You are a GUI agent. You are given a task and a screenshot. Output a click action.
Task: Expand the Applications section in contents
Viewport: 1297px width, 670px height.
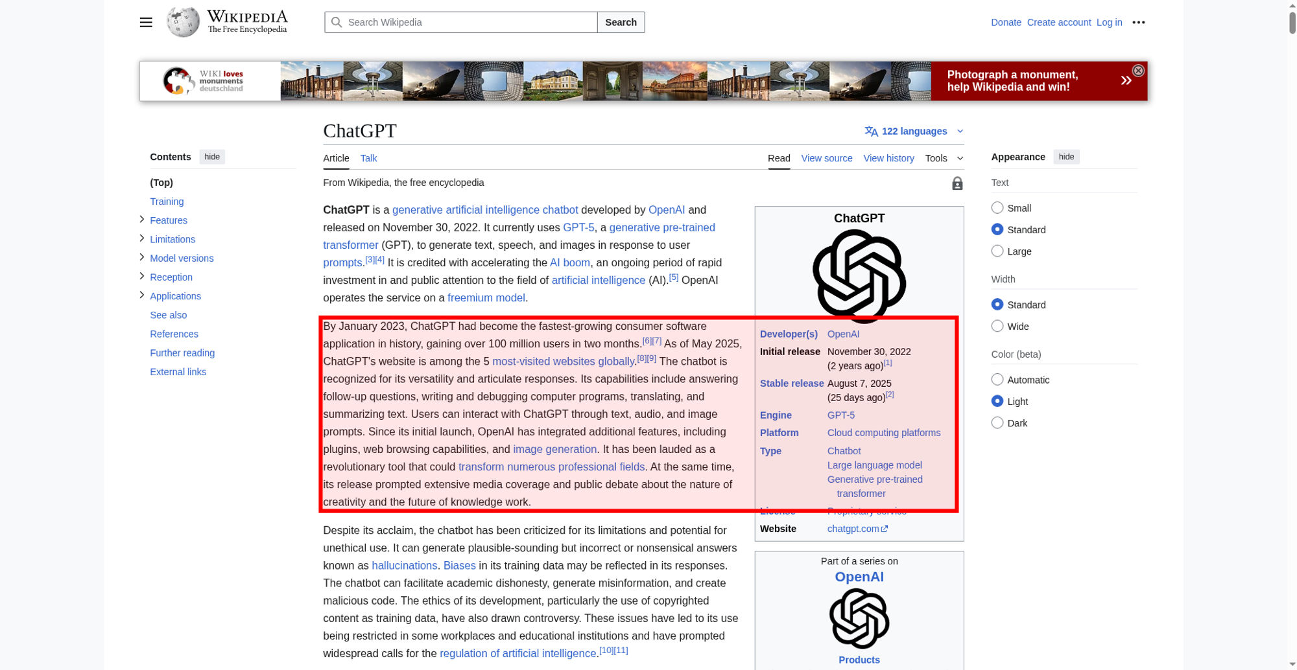pos(142,295)
